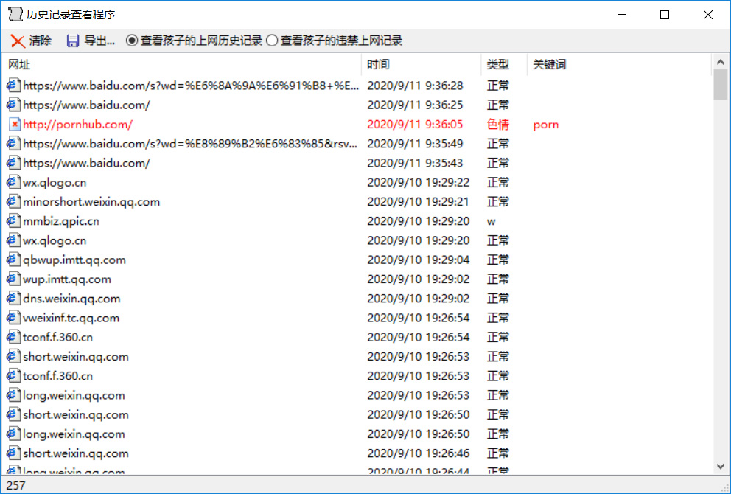
Task: Click the page icon beside wup.imtt.qq.com
Action: coord(13,279)
